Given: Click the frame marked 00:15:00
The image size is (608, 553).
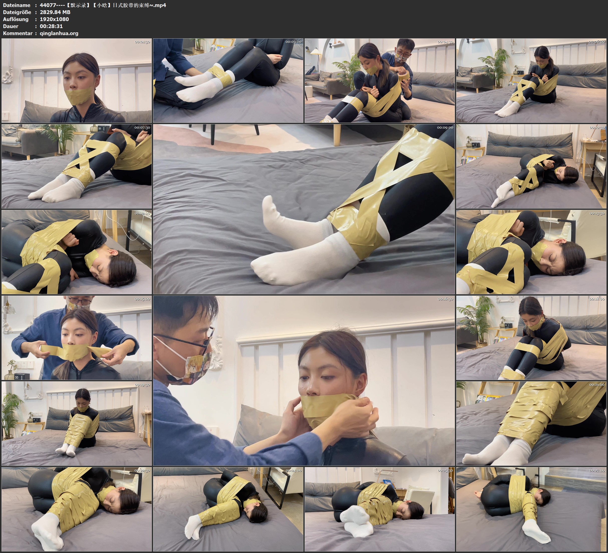Looking at the screenshot, I should (77, 338).
